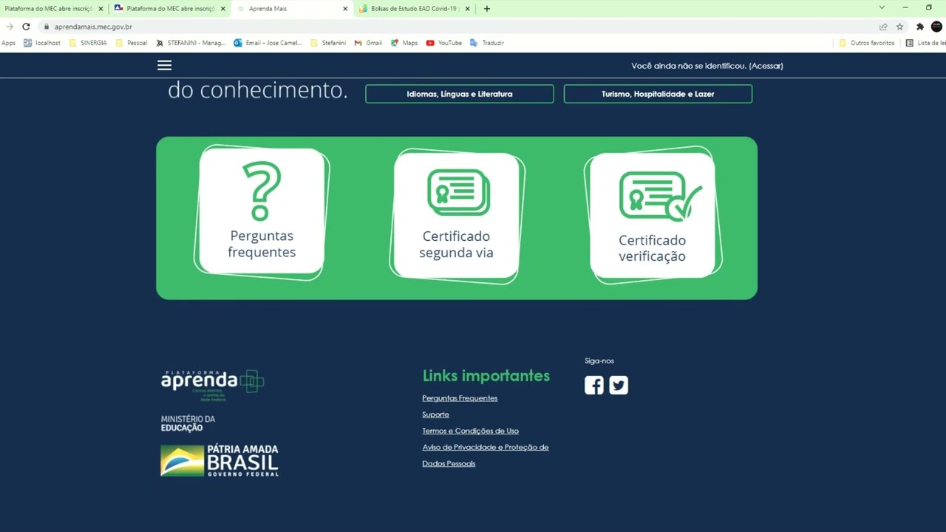The width and height of the screenshot is (946, 532).
Task: Switch to the second Plataforma do MEC tab
Action: (170, 9)
